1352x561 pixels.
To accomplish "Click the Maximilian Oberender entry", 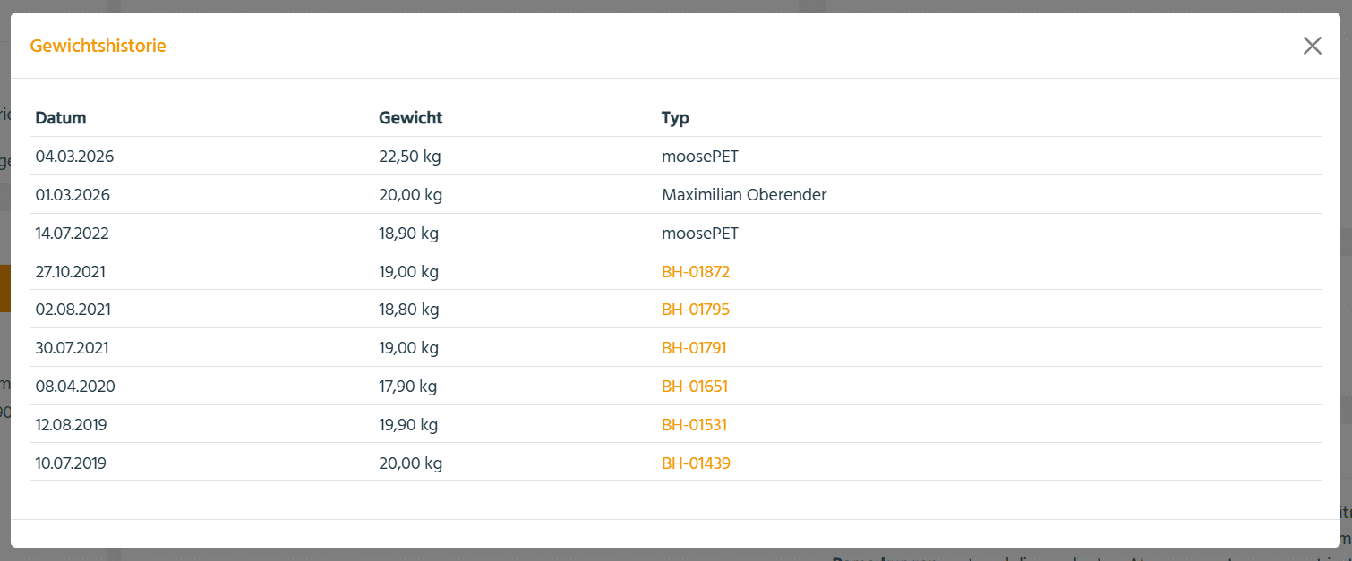I will coord(744,195).
